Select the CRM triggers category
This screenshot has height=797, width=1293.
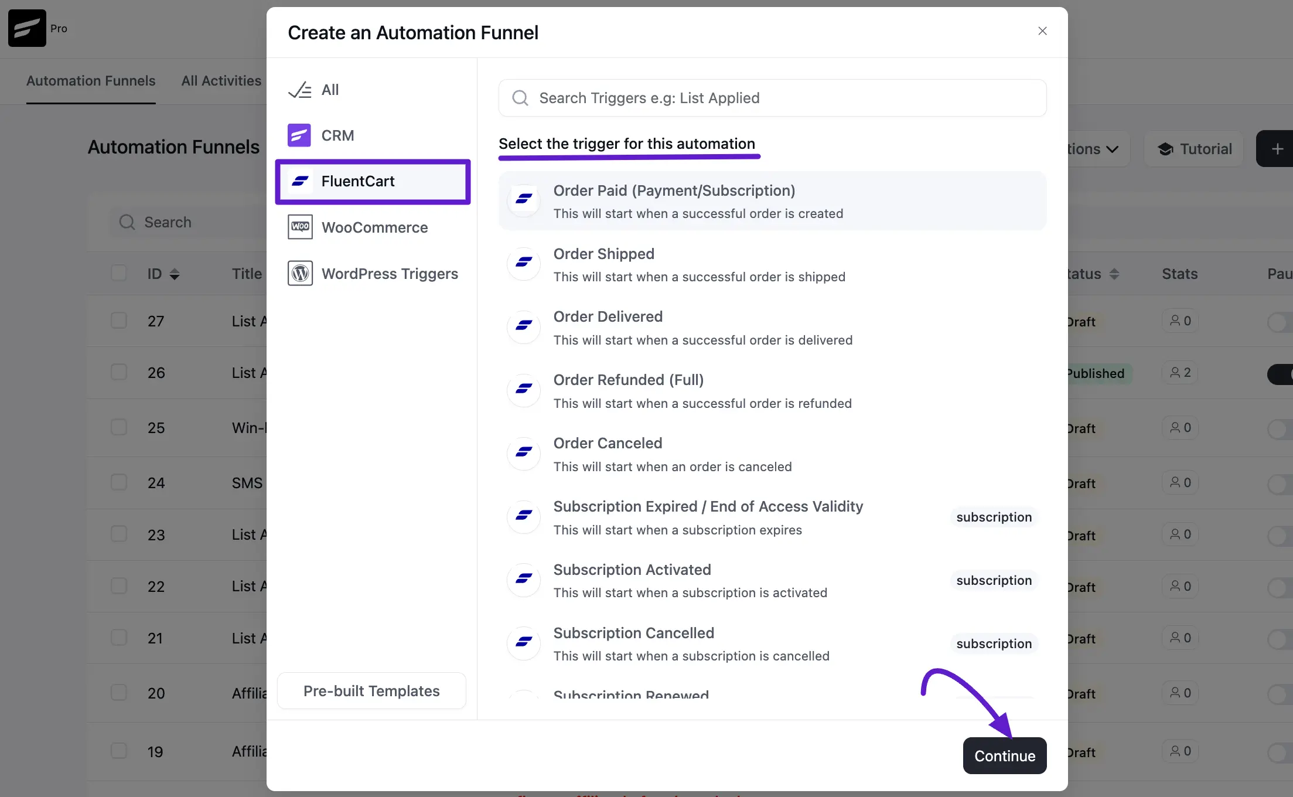tap(373, 135)
